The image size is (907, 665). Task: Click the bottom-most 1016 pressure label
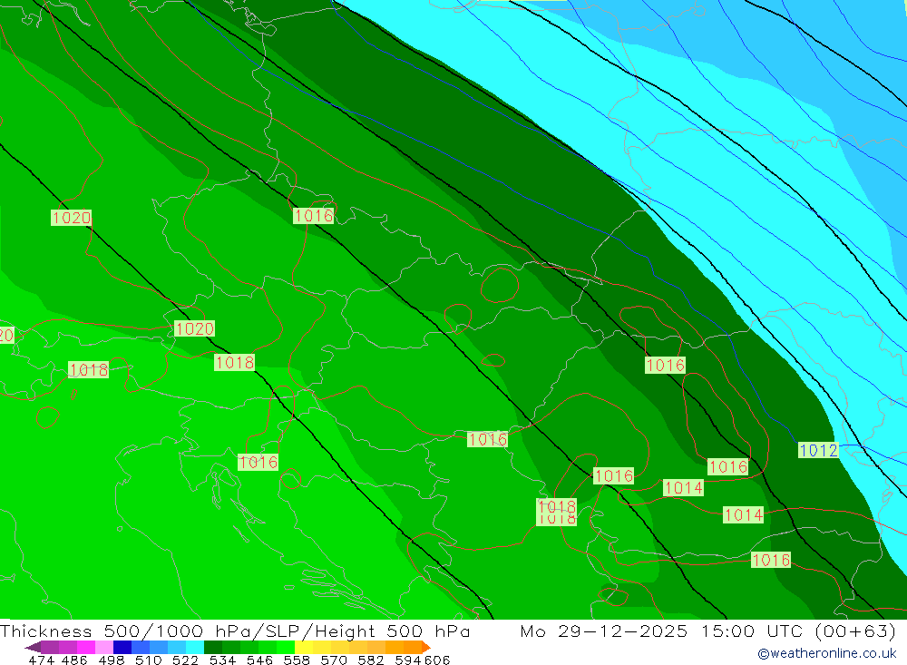click(771, 560)
